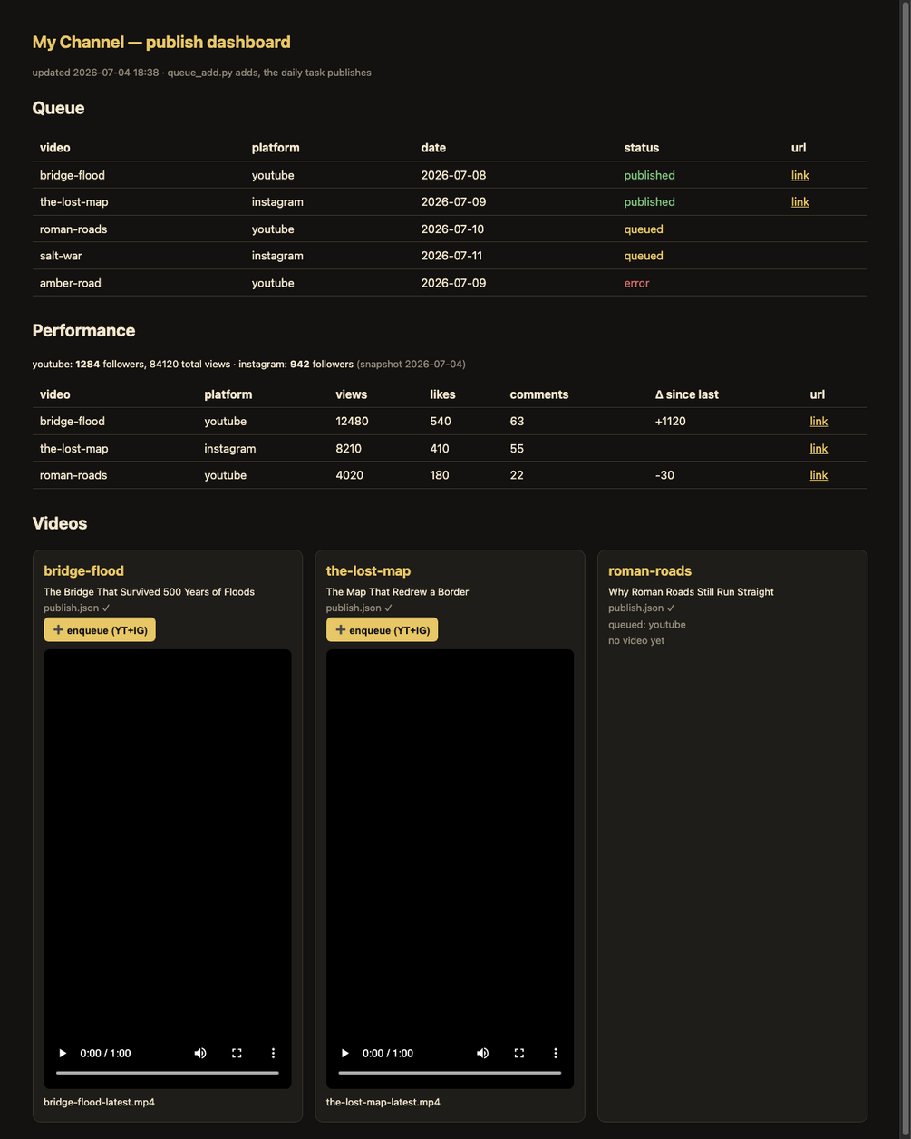Open more options for bridge-flood video
The height and width of the screenshot is (1139, 911).
[x=273, y=1053]
